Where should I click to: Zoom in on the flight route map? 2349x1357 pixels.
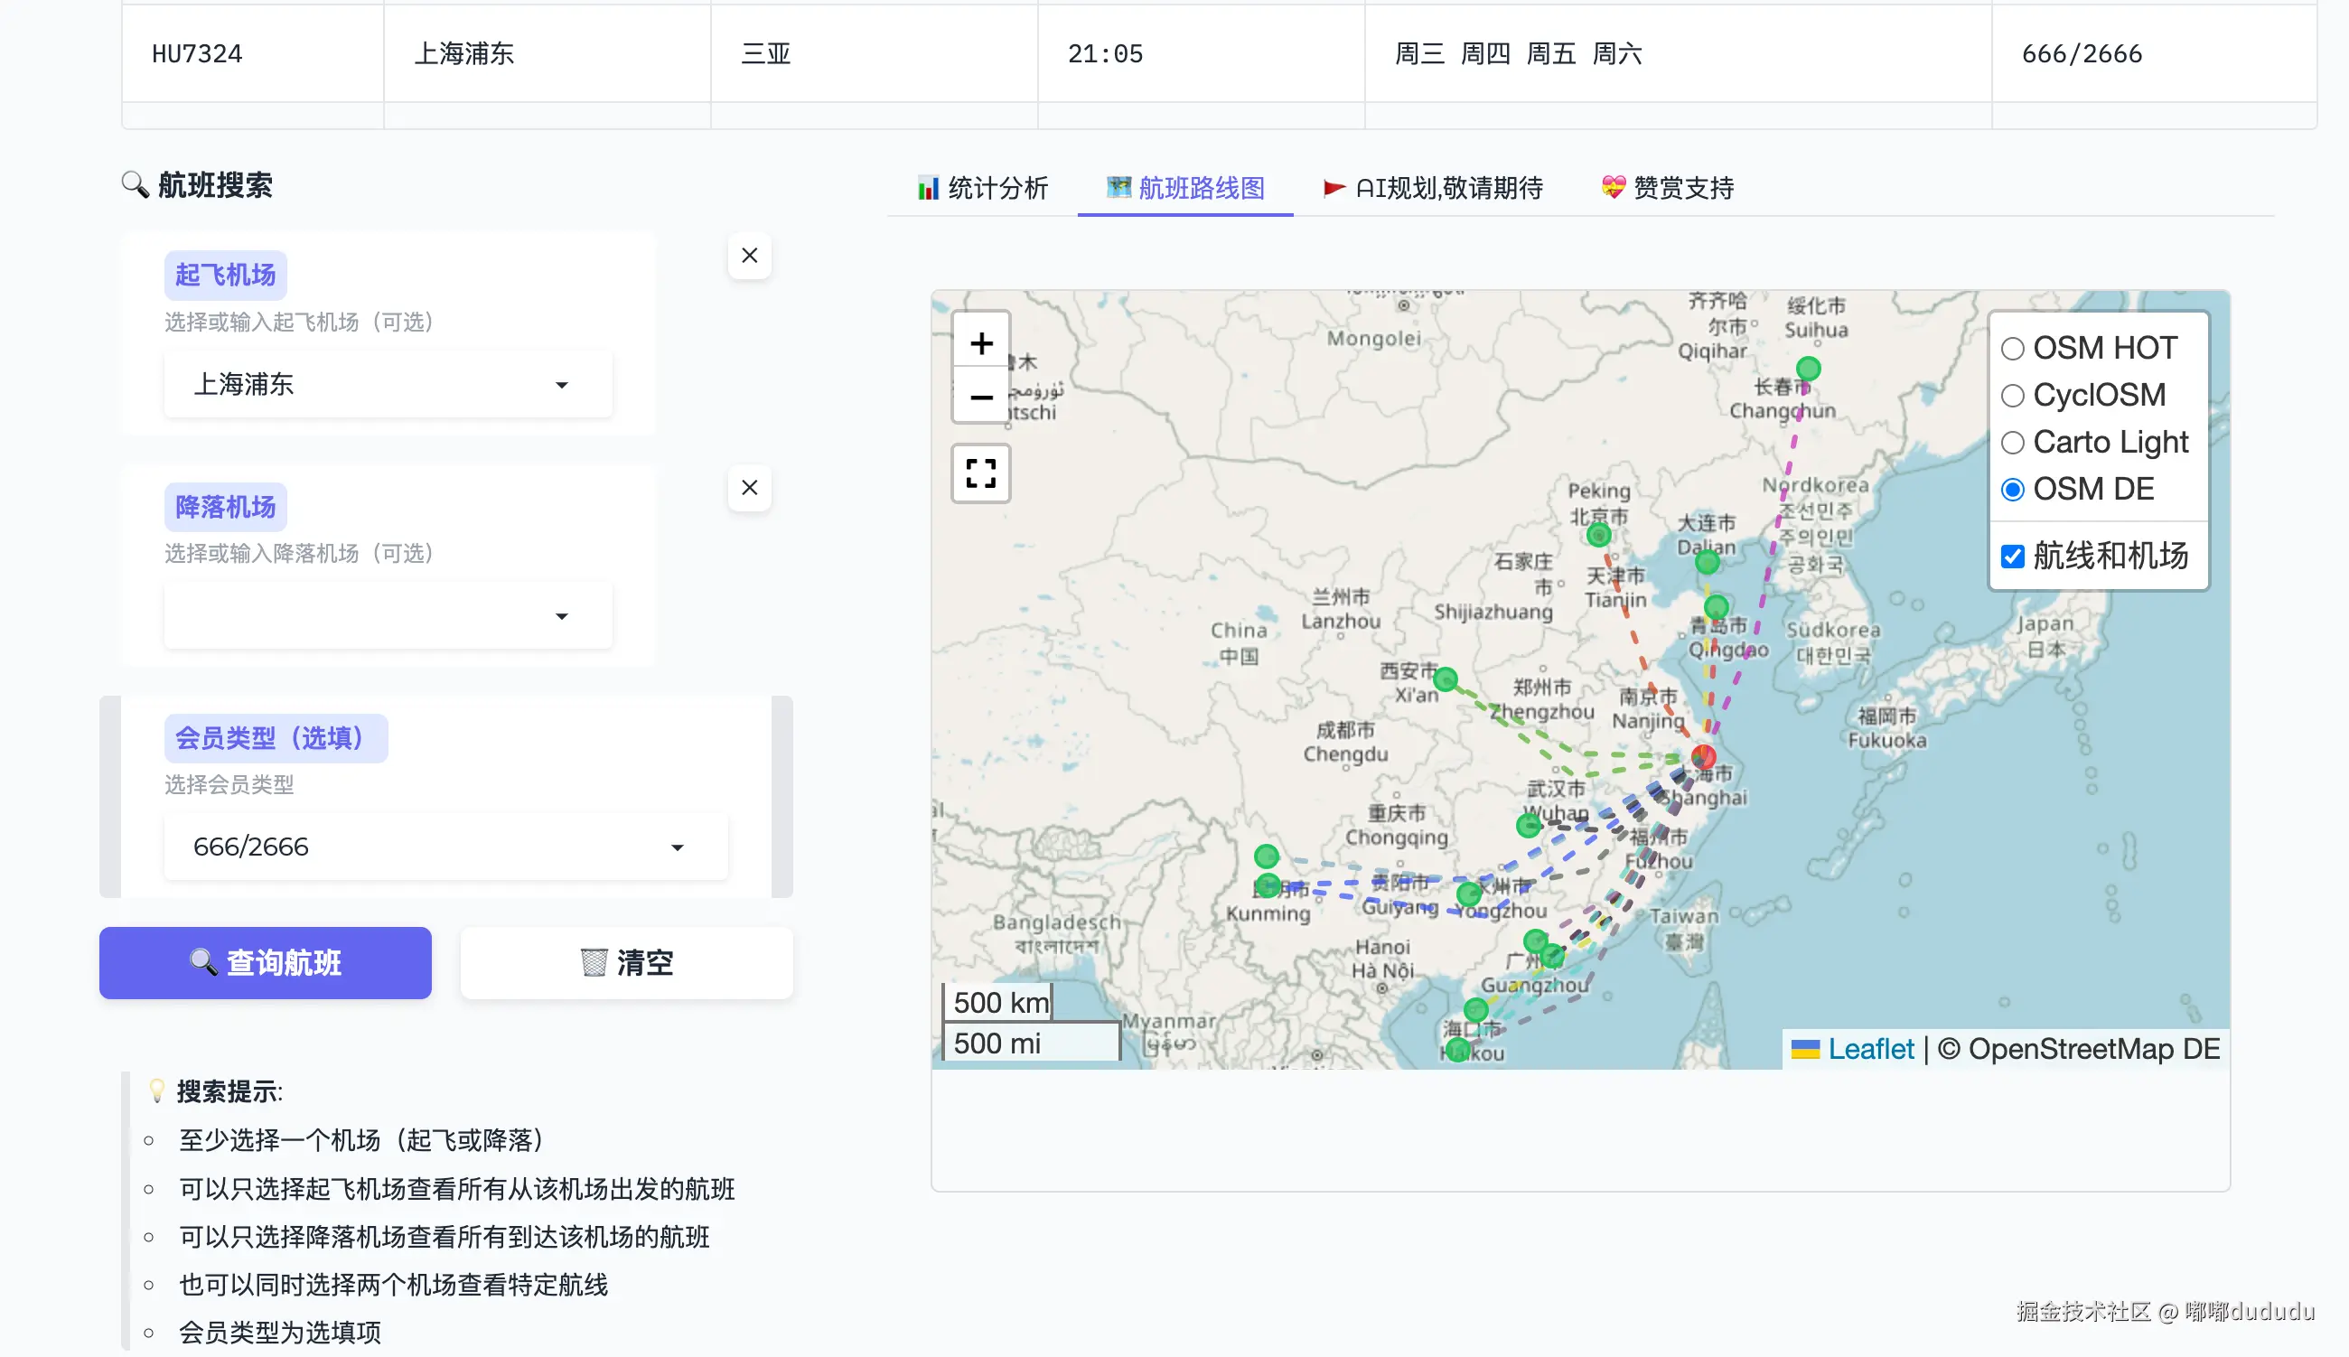[980, 343]
